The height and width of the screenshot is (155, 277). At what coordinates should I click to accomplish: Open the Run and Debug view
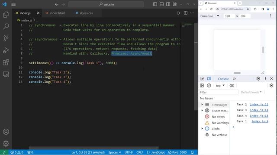(x=6, y=50)
